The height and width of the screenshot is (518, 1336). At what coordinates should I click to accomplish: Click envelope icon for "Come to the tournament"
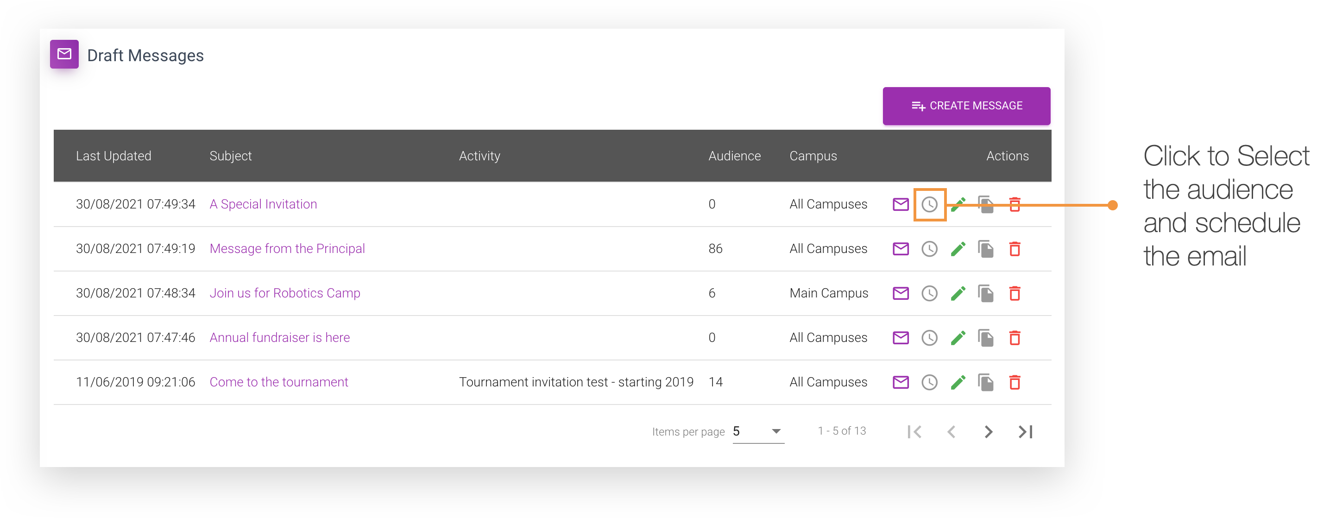point(901,382)
